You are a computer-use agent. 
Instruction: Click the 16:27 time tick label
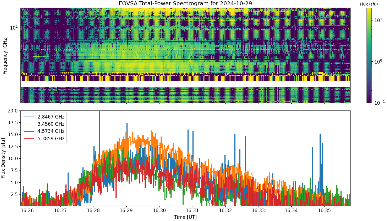tap(60, 211)
